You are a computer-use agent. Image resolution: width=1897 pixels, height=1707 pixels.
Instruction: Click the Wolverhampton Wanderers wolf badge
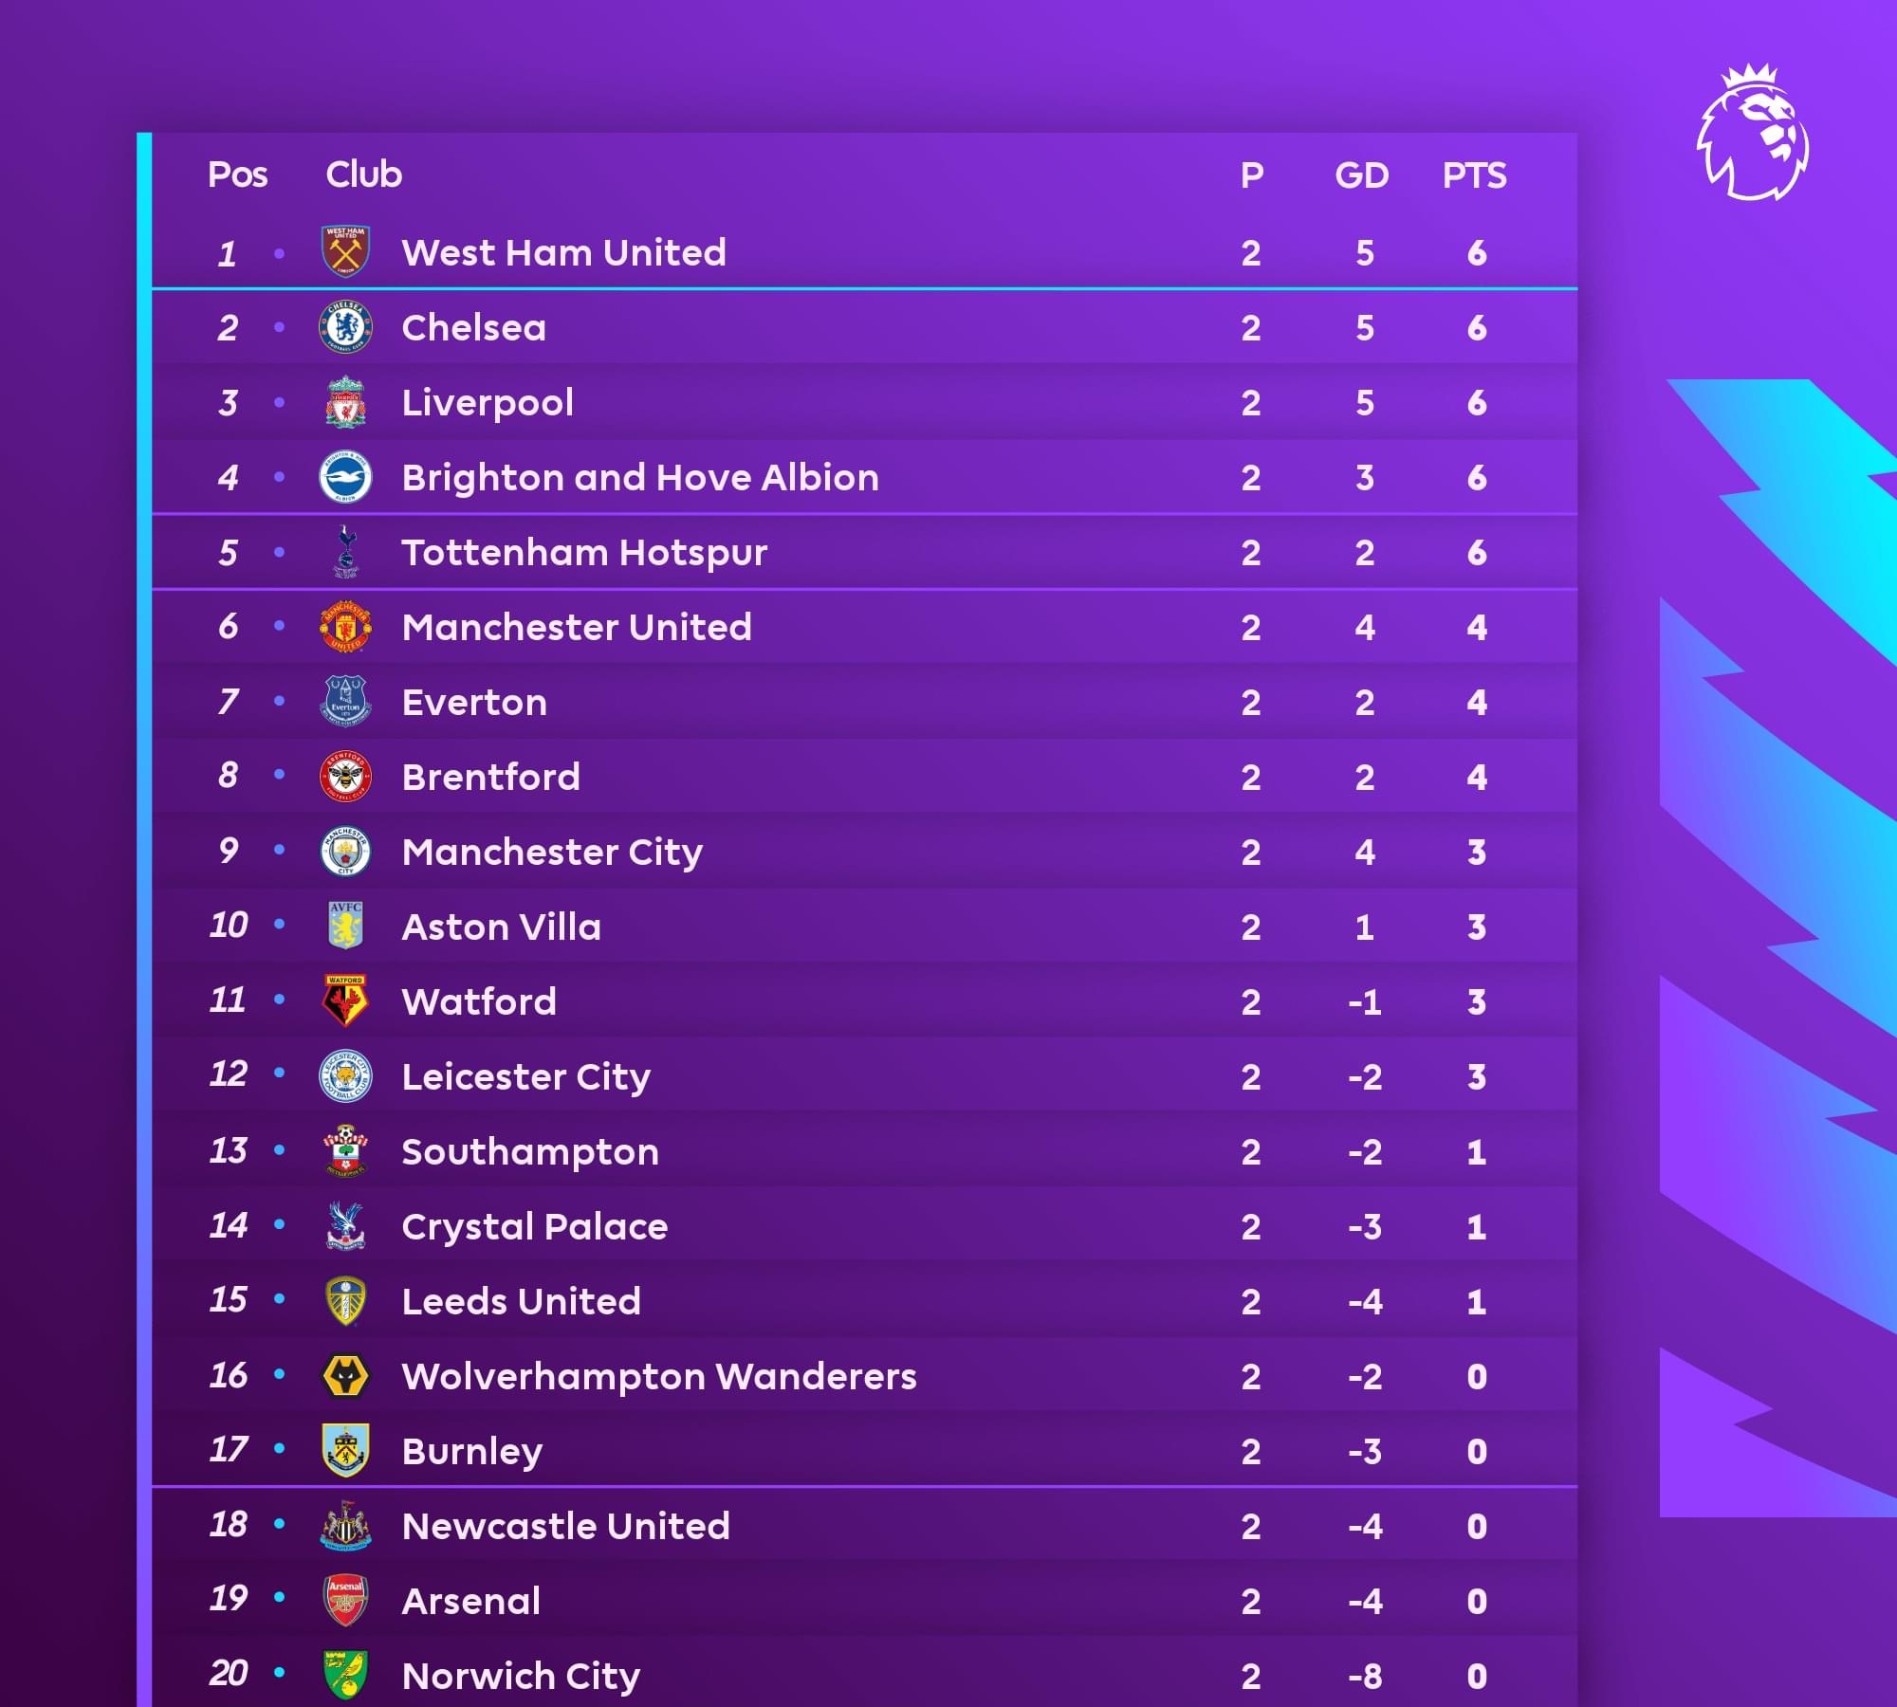click(345, 1376)
